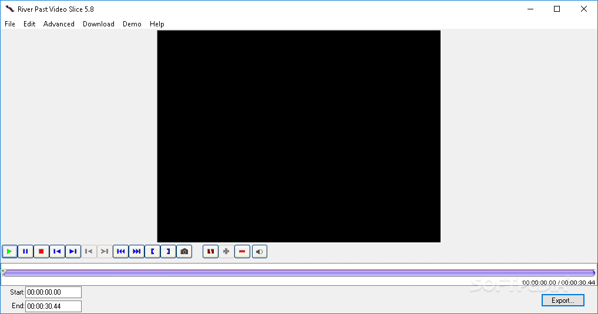
Task: Open the File menu
Action: point(10,24)
